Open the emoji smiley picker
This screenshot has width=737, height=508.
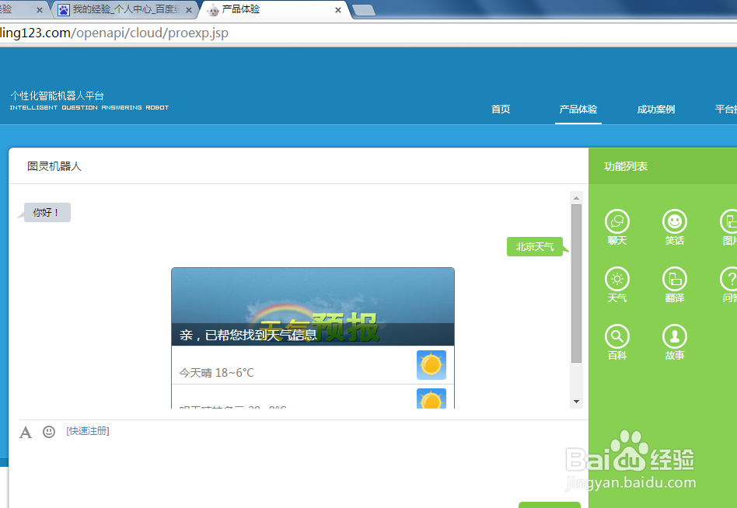[49, 431]
